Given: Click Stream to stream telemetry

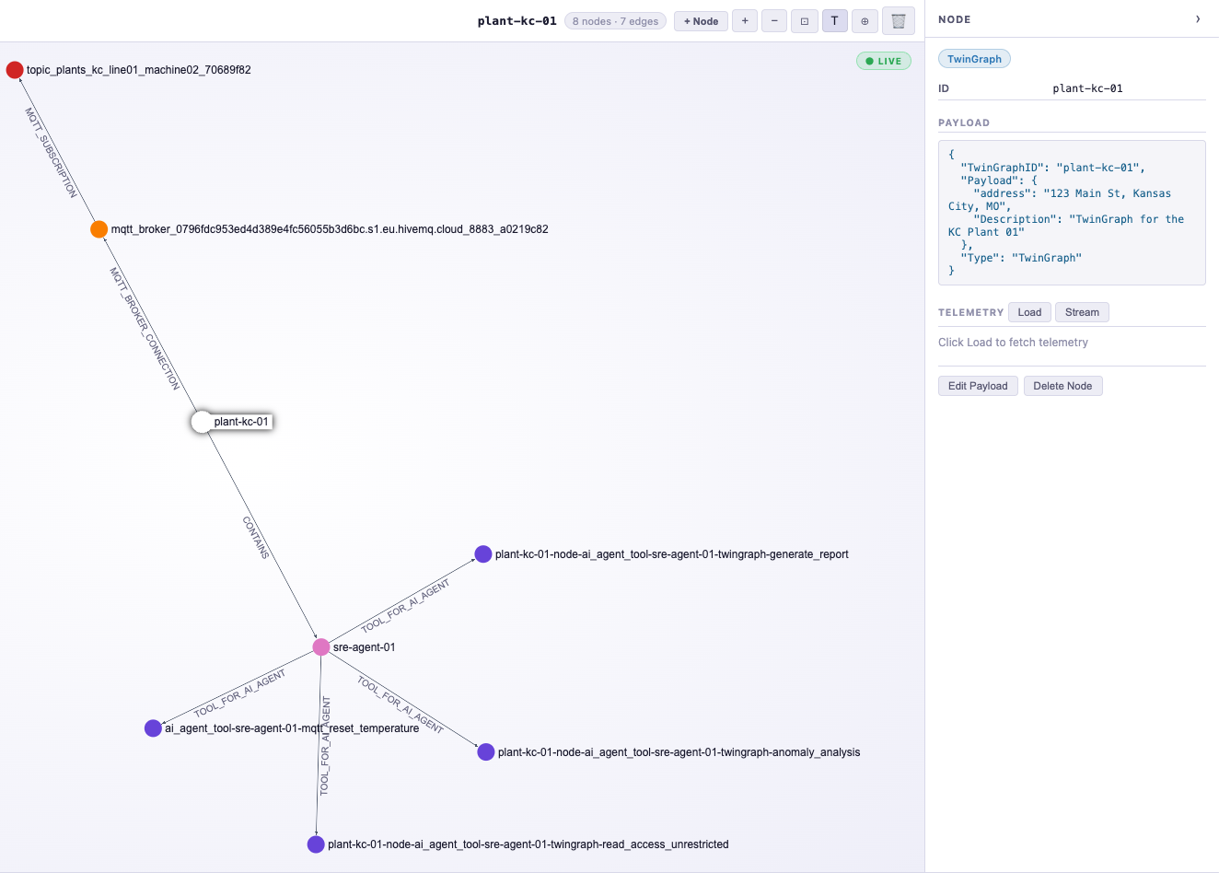Looking at the screenshot, I should (1082, 312).
